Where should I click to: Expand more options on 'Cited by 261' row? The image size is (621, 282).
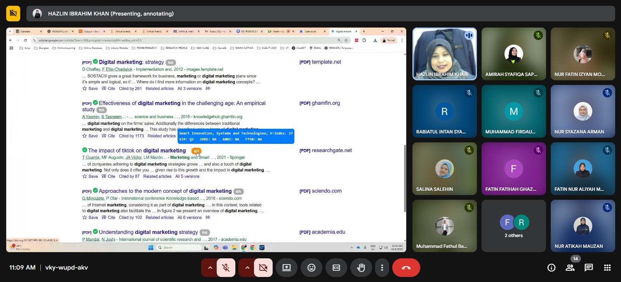pyautogui.click(x=208, y=88)
